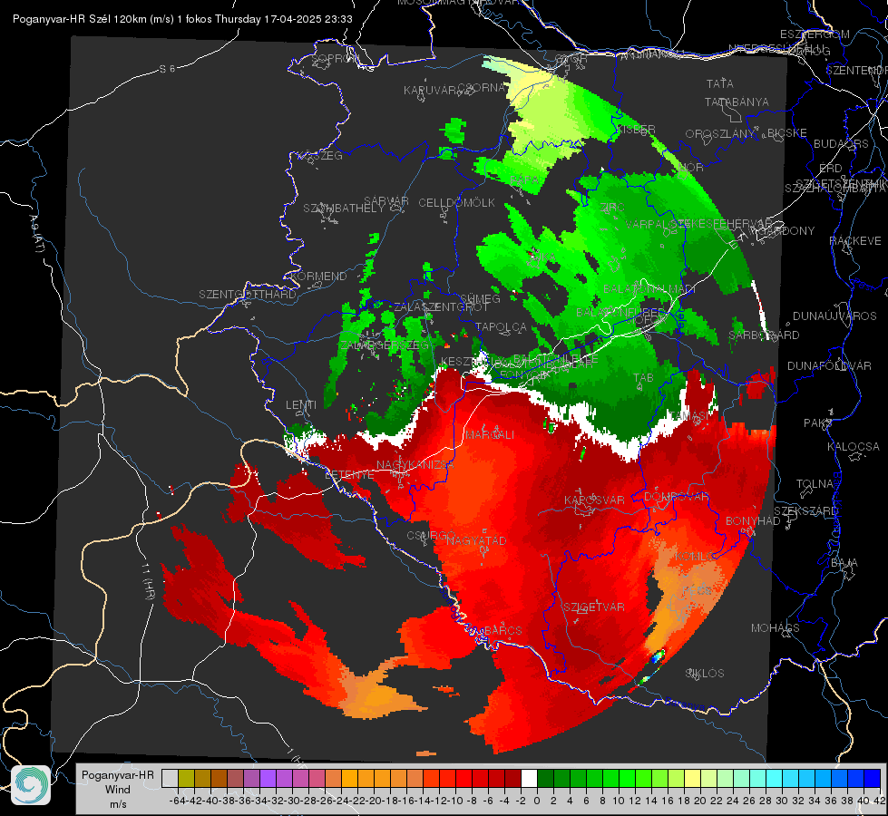Click the SZEKSZÁRD city label
The height and width of the screenshot is (816, 888).
coord(805,511)
